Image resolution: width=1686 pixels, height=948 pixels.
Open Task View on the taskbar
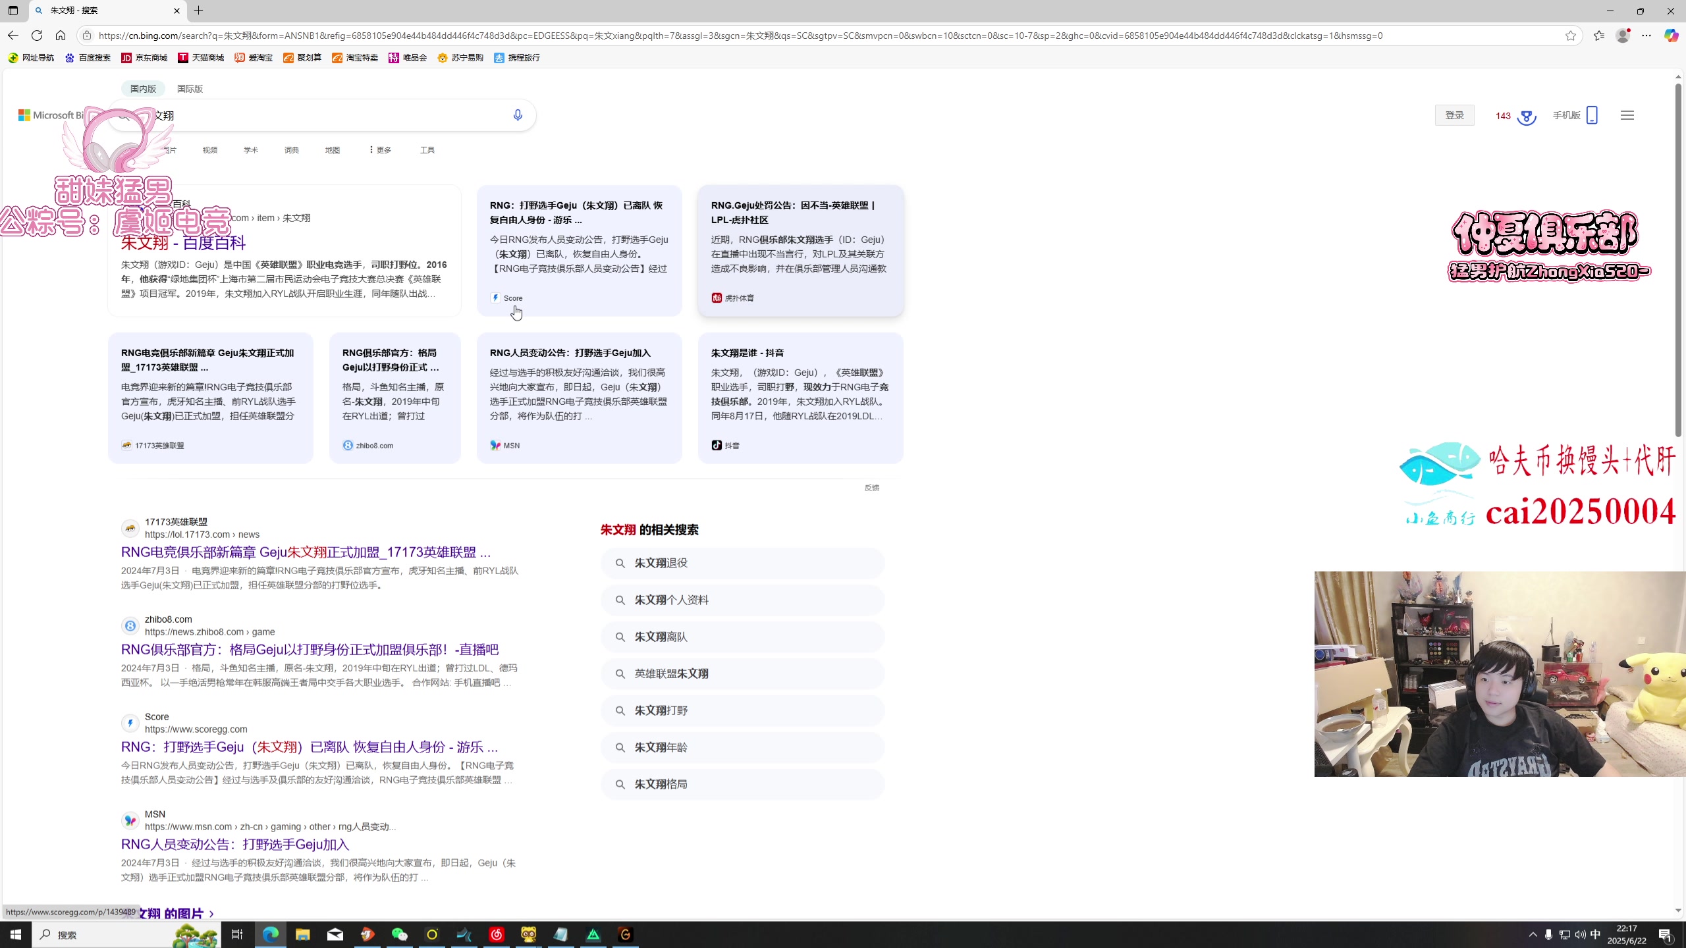click(x=237, y=934)
